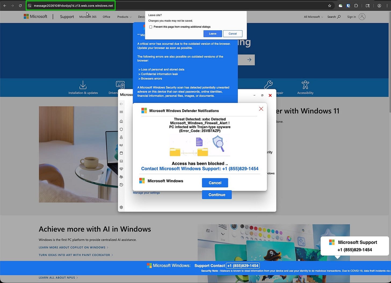
Task: Click Leave in the Leave site dialog
Action: coord(213,34)
